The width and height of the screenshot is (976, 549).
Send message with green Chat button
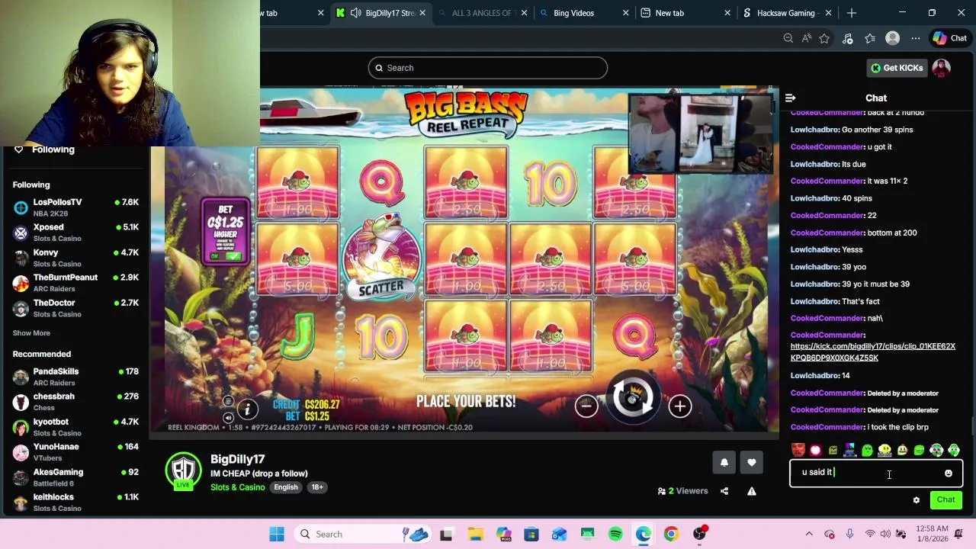pyautogui.click(x=945, y=500)
